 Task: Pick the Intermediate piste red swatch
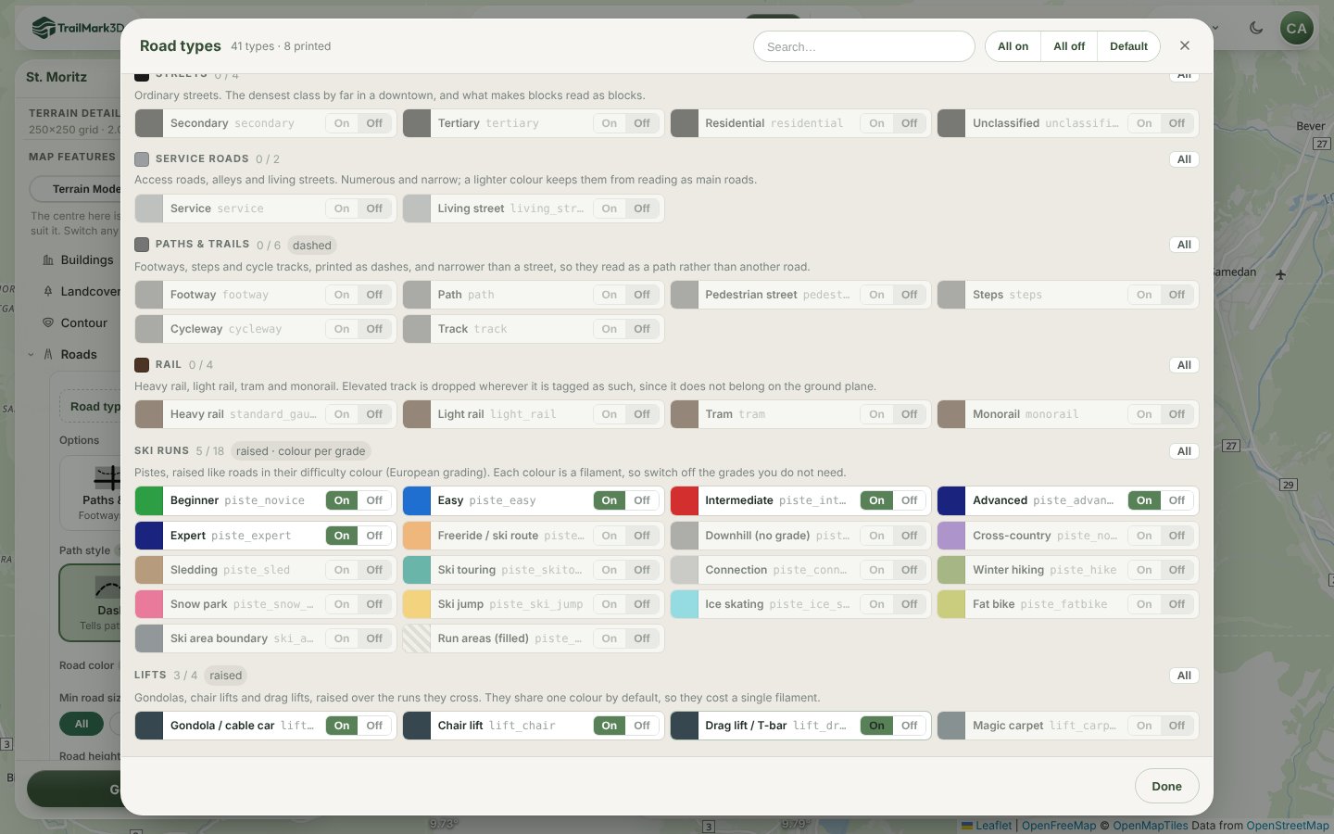(x=685, y=500)
